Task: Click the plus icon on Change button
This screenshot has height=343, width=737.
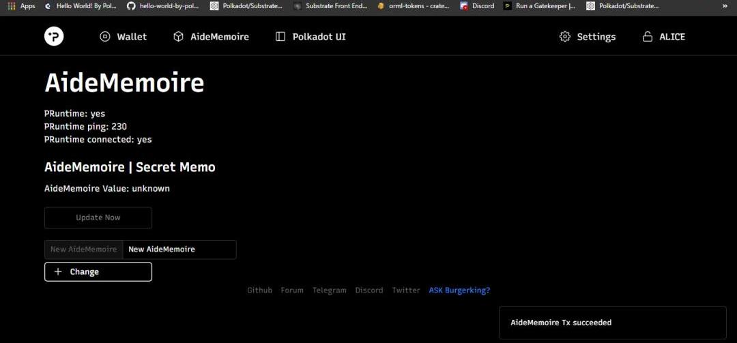Action: coord(58,271)
